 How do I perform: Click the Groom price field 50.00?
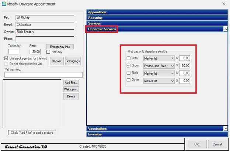click(185, 66)
